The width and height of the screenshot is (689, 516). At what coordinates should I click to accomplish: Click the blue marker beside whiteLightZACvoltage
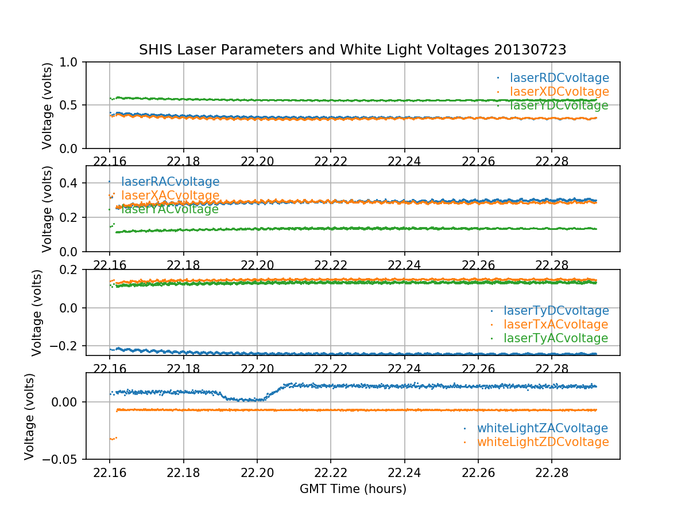click(x=465, y=428)
